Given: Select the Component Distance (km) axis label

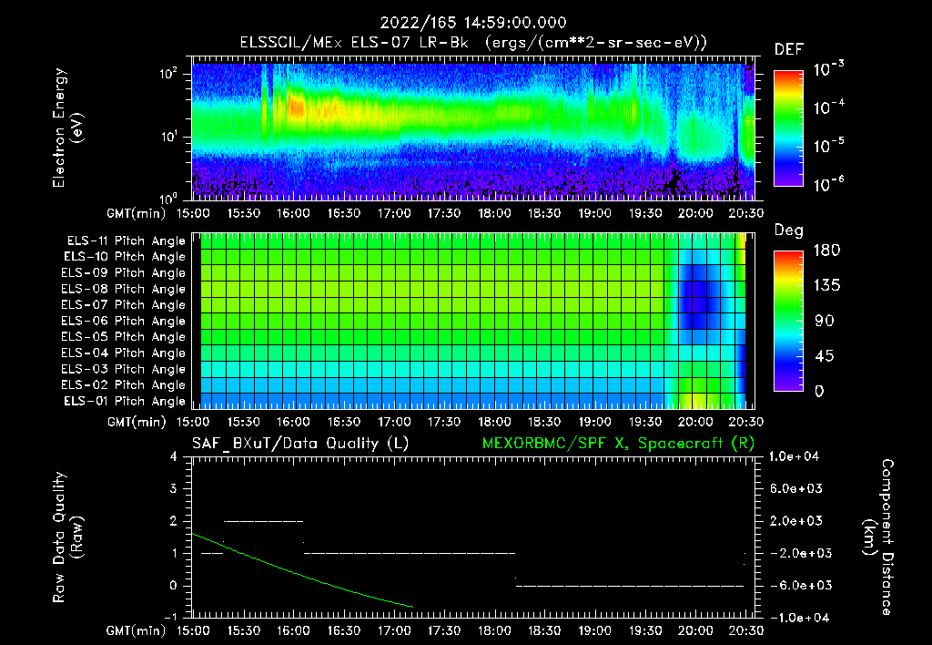Looking at the screenshot, I should (x=878, y=537).
